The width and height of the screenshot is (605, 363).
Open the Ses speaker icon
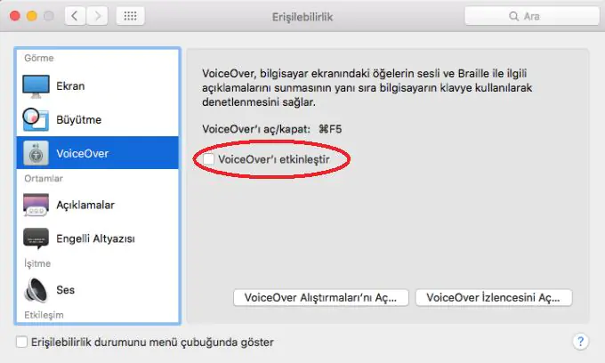(x=36, y=290)
